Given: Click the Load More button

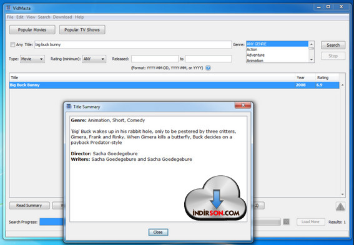Looking at the screenshot, I should (x=311, y=222).
